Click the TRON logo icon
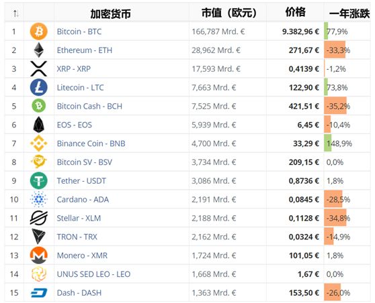The width and height of the screenshot is (375, 303). (x=38, y=237)
